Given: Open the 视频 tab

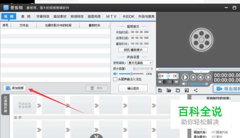Looking at the screenshot, I should click(x=8, y=16).
